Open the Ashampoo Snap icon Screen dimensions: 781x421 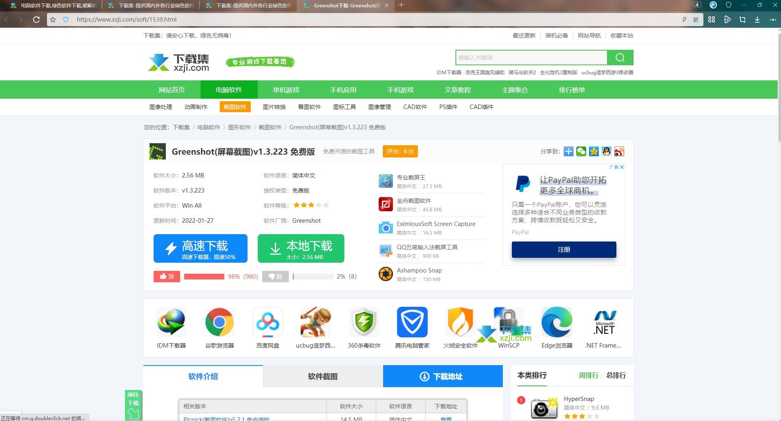tap(386, 274)
